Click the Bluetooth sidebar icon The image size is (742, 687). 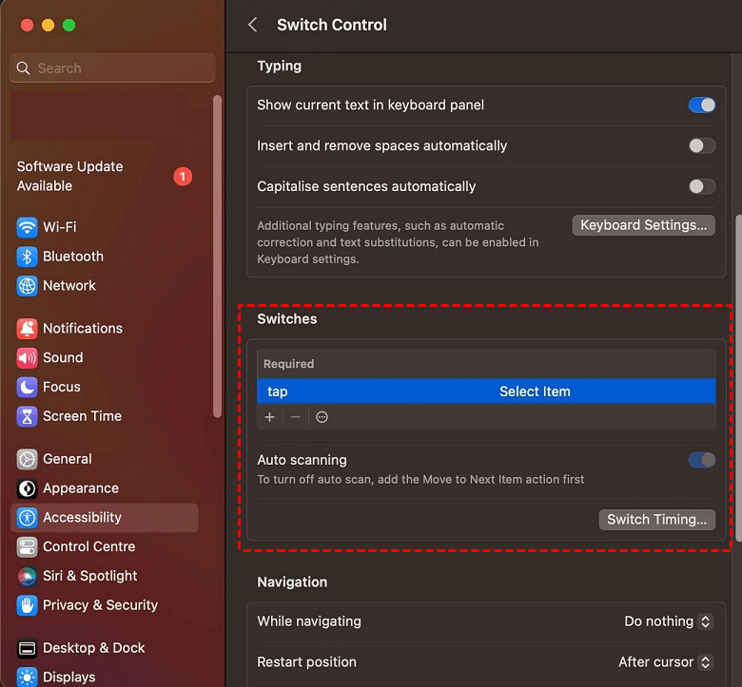point(27,257)
